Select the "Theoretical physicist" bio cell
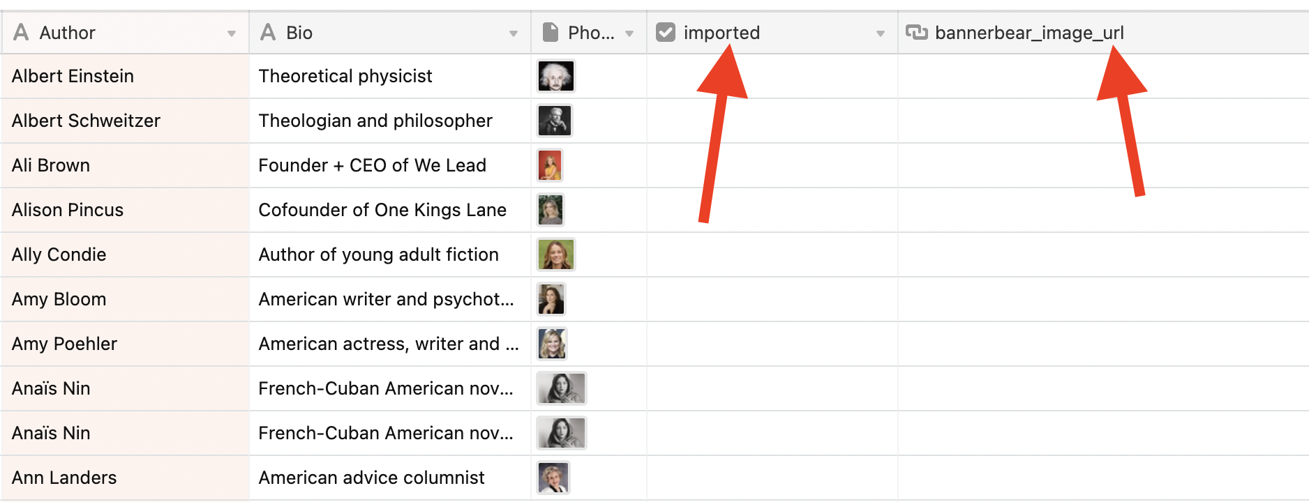Viewport: 1309px width, 502px height. click(x=389, y=76)
